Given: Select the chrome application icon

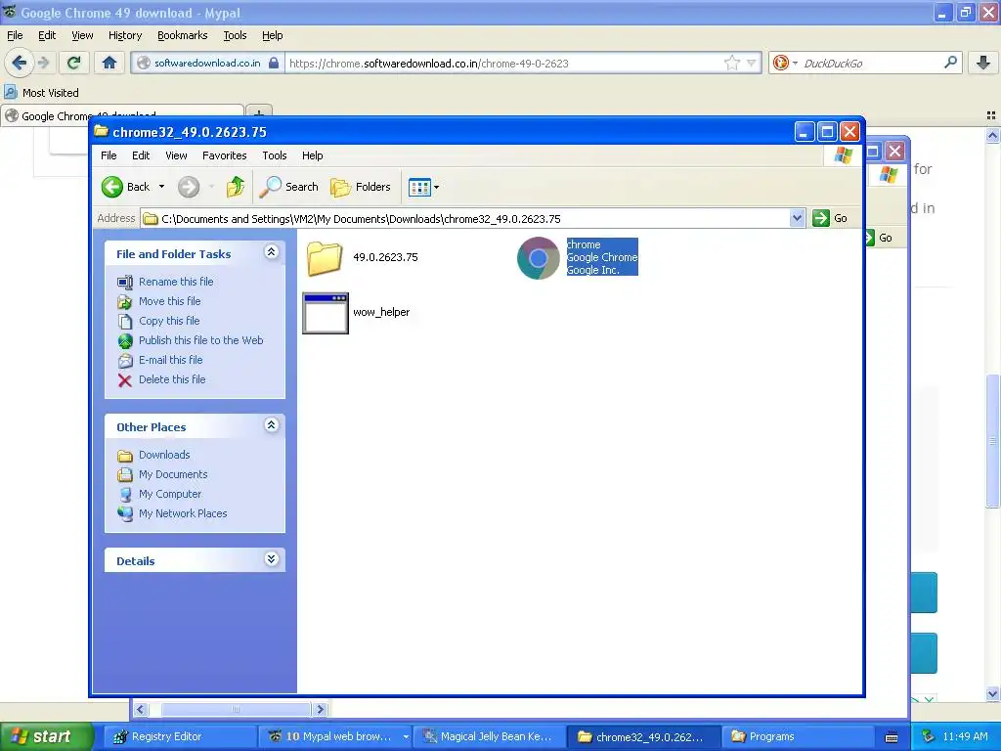Looking at the screenshot, I should pyautogui.click(x=539, y=258).
